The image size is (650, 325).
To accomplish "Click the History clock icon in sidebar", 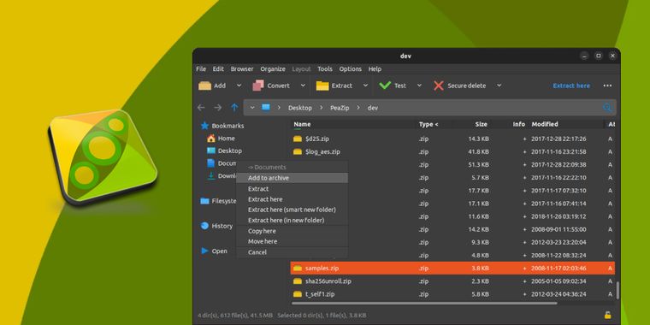I will coord(204,226).
